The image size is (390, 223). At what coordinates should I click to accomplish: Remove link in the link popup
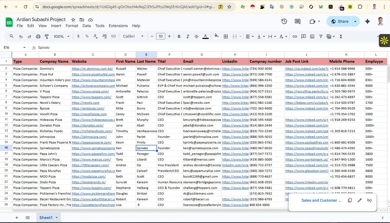click(369, 200)
